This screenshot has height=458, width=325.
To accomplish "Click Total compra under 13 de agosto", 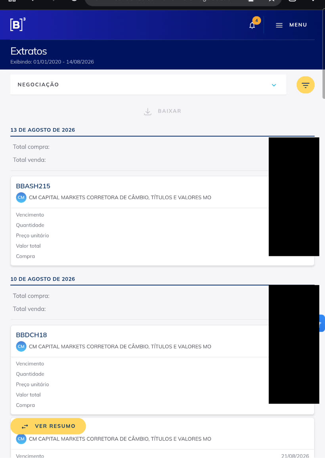I will pos(31,147).
